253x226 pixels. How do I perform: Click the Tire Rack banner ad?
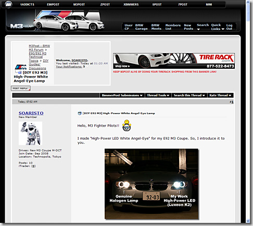pyautogui.click(x=174, y=61)
